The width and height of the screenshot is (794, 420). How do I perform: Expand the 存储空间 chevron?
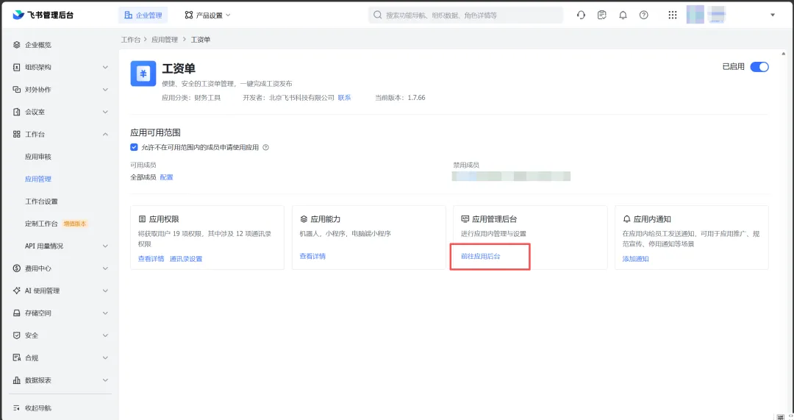pos(105,313)
